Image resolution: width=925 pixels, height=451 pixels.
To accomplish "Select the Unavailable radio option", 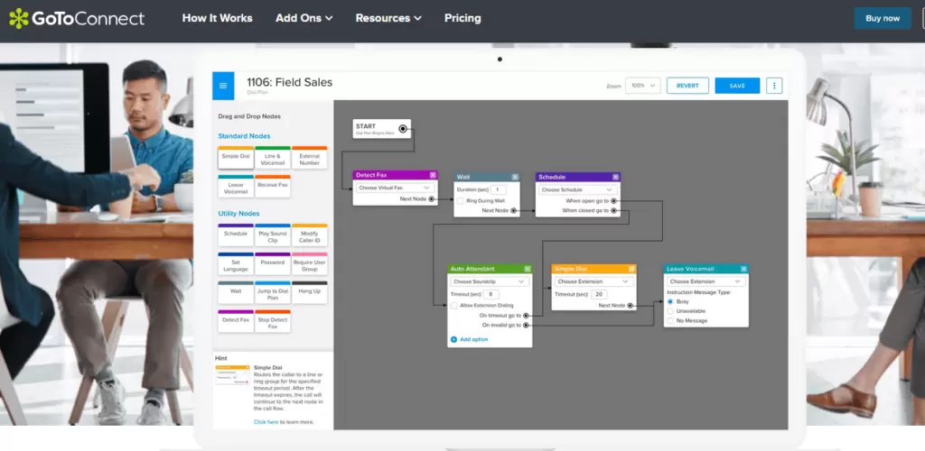I will [670, 311].
